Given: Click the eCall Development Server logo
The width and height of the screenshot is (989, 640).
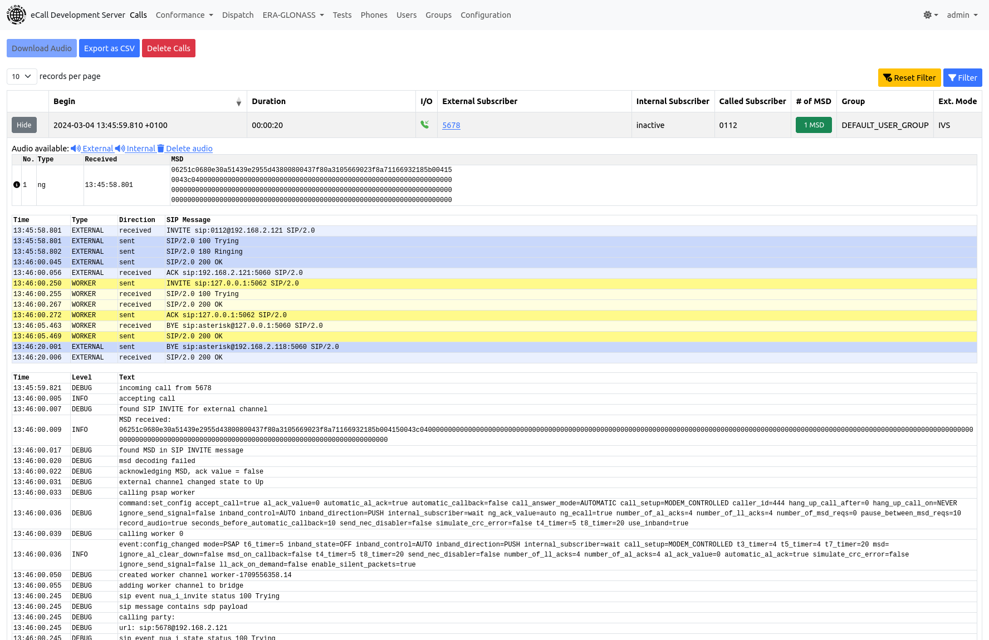Looking at the screenshot, I should (x=16, y=14).
